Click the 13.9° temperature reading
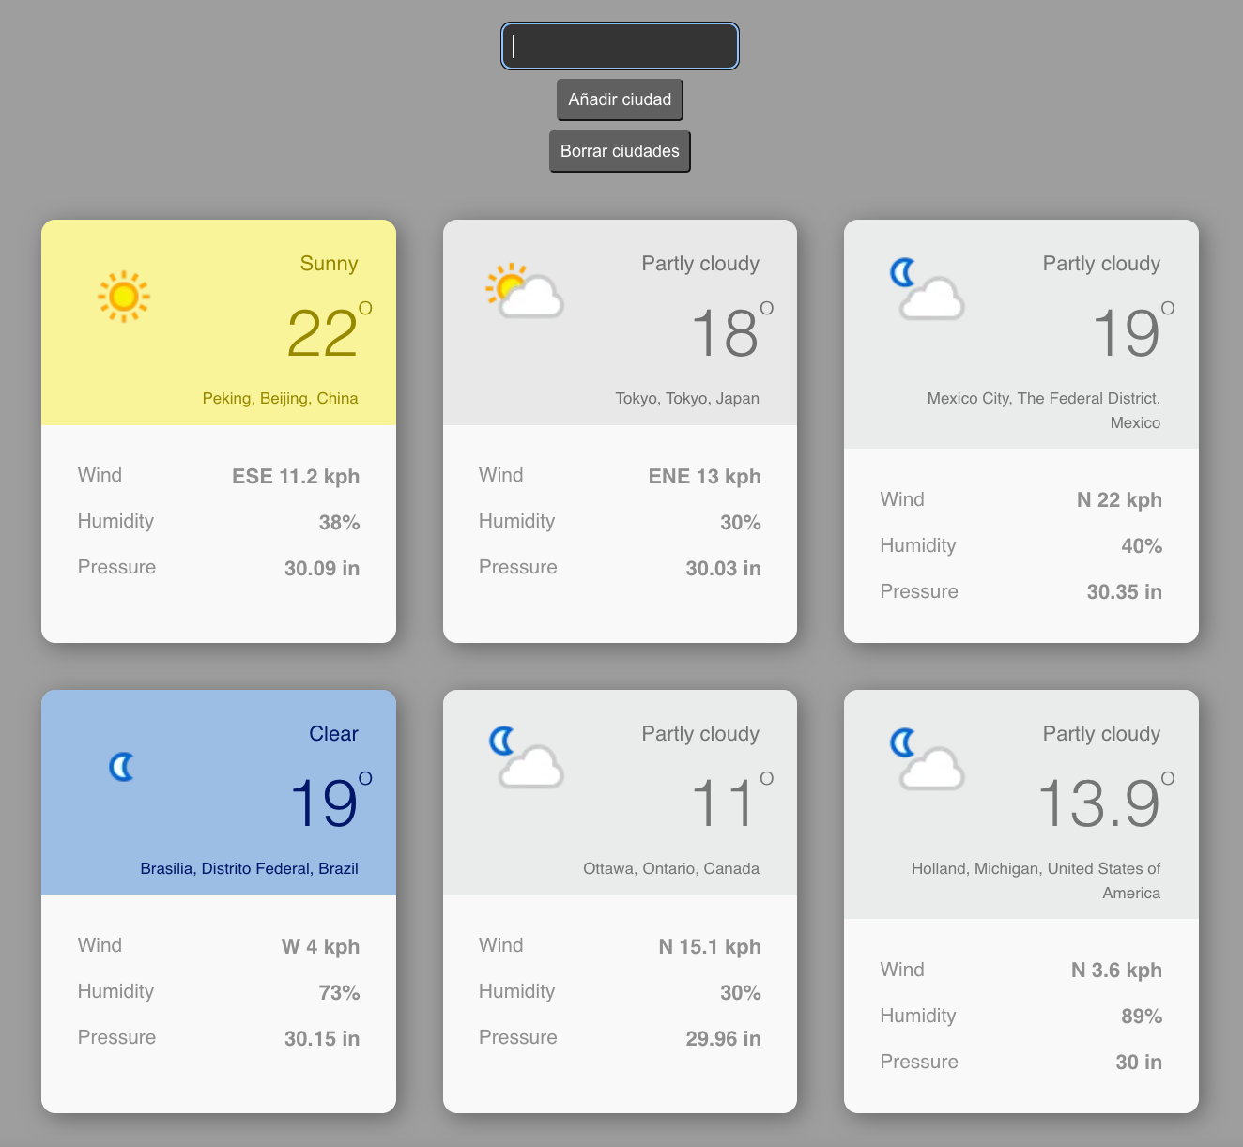1243x1147 pixels. [x=1099, y=803]
